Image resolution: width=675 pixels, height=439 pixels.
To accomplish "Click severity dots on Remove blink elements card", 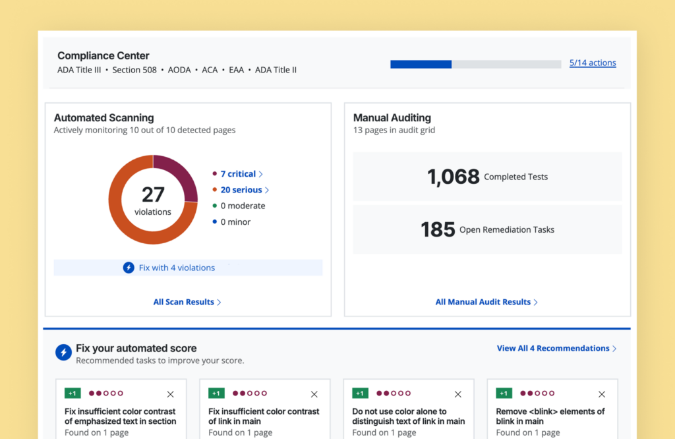I will 537,394.
